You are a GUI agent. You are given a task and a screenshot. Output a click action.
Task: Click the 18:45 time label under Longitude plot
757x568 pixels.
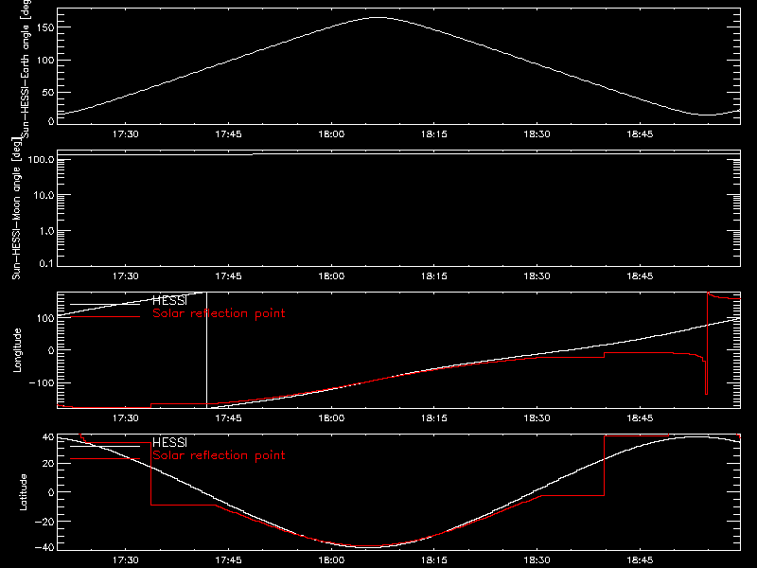click(x=640, y=417)
